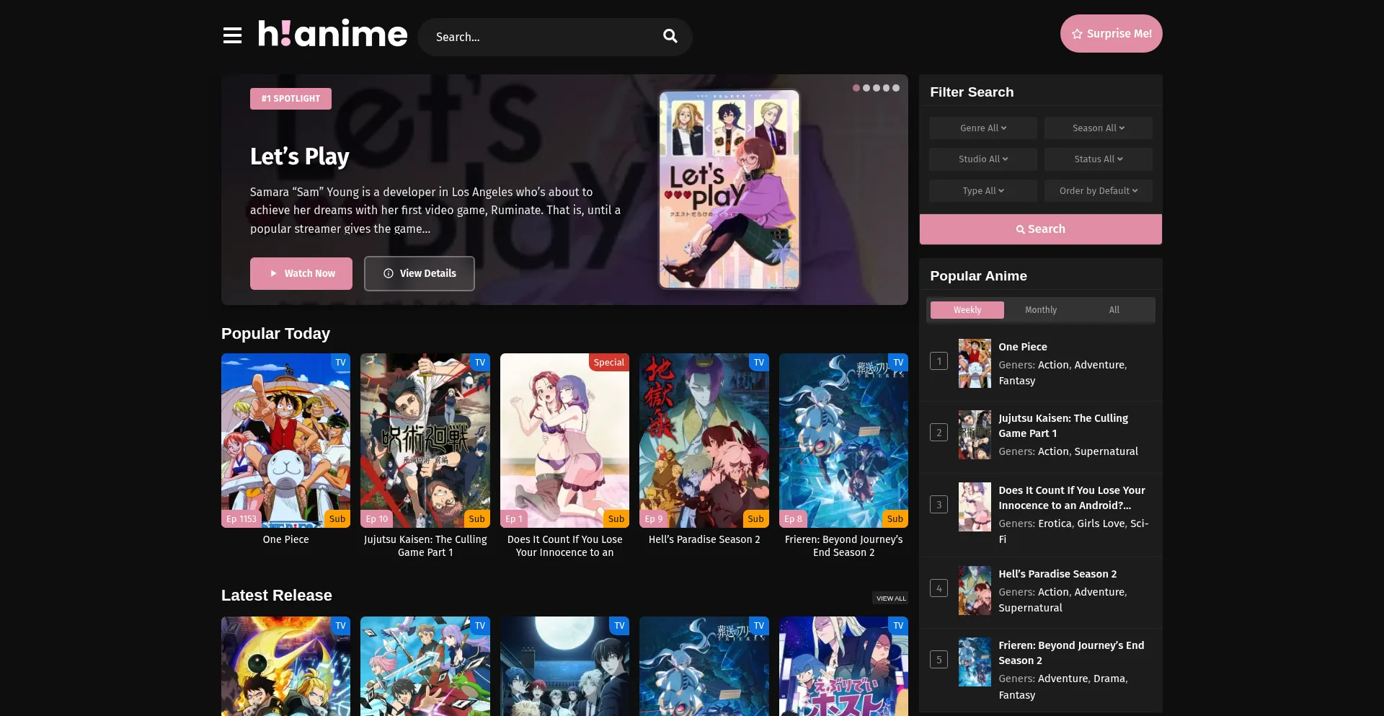Open Does It Count title in Popular Anime list
This screenshot has height=716, width=1384.
(x=1072, y=498)
